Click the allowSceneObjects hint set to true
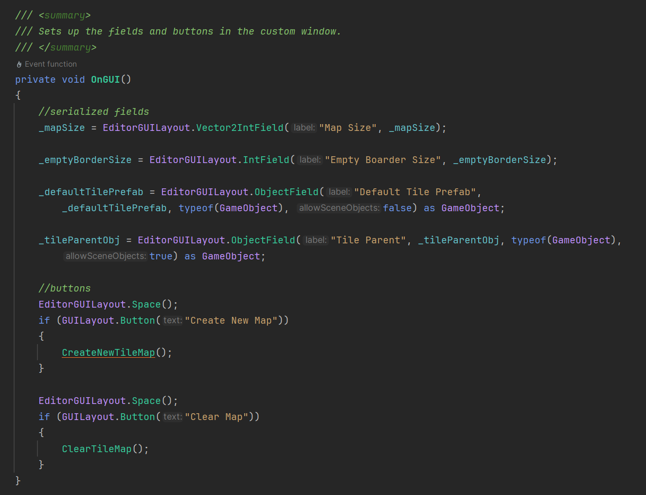The width and height of the screenshot is (646, 495). [105, 256]
